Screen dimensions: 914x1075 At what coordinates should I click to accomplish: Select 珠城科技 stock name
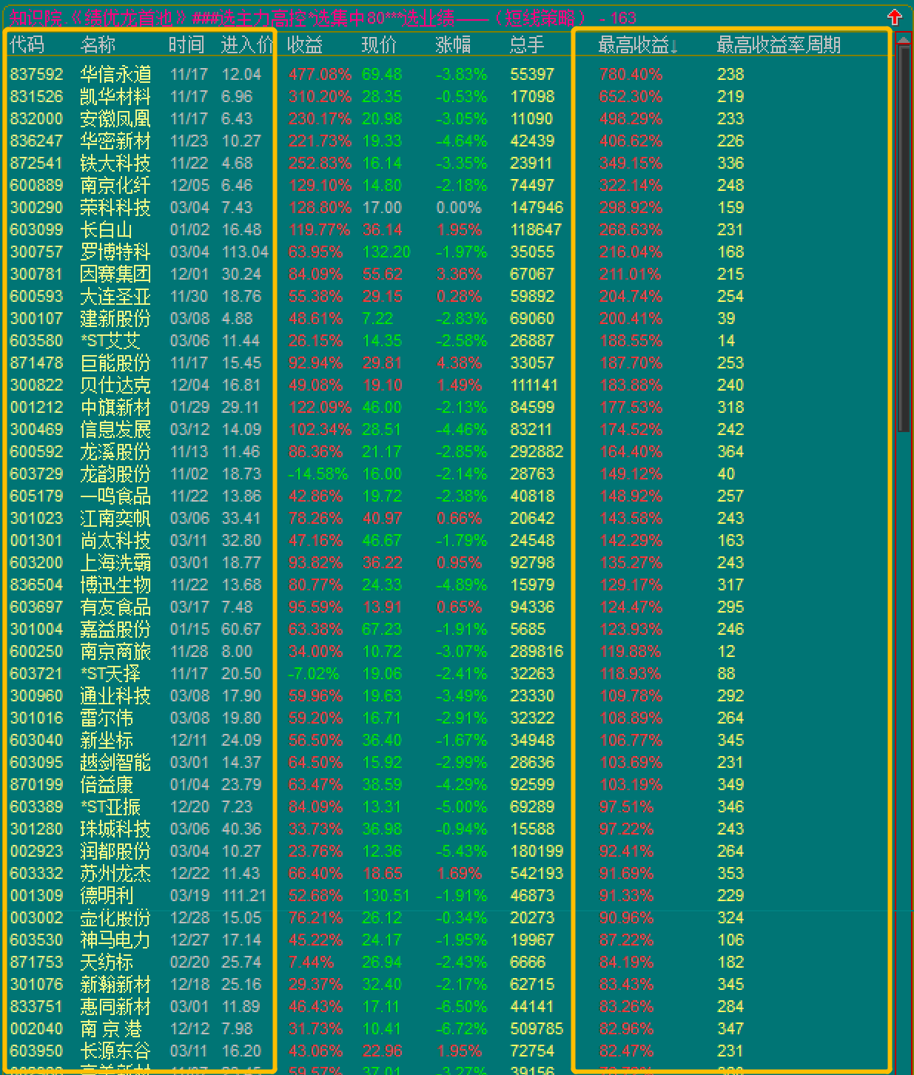tap(116, 829)
